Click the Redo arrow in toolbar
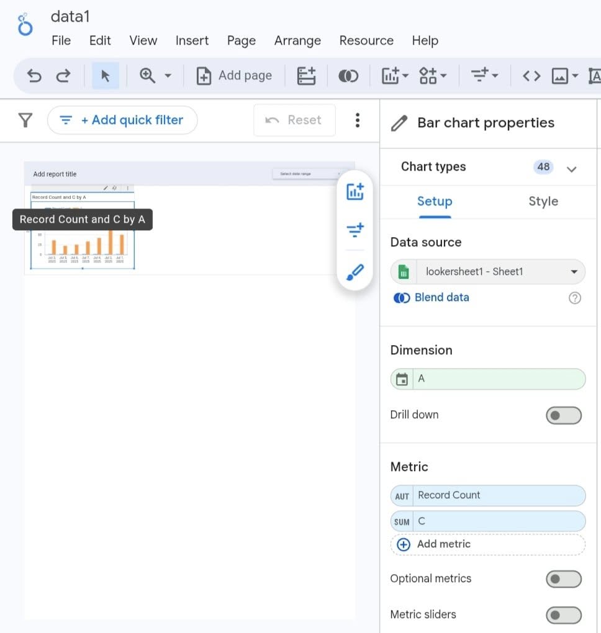This screenshot has height=633, width=601. coord(63,76)
